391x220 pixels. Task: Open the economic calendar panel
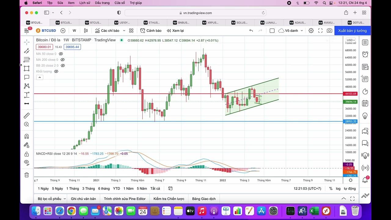pos(365,103)
